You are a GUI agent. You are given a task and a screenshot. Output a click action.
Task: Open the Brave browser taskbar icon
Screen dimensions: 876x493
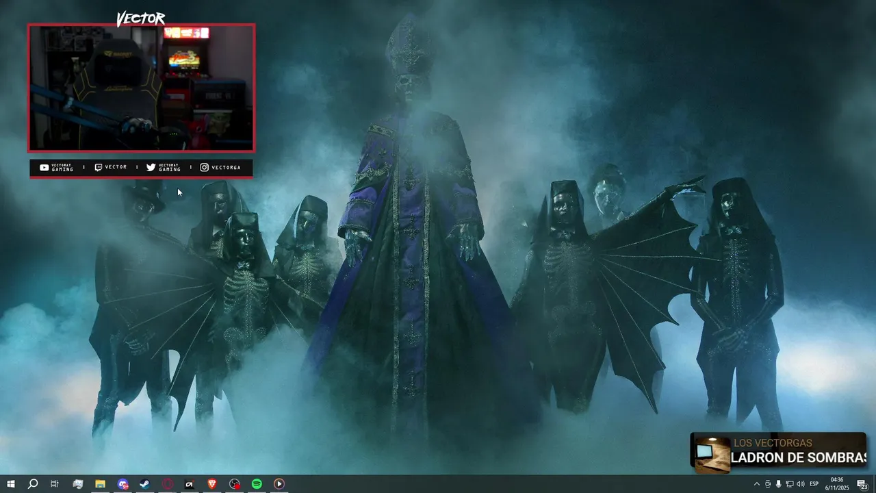212,484
